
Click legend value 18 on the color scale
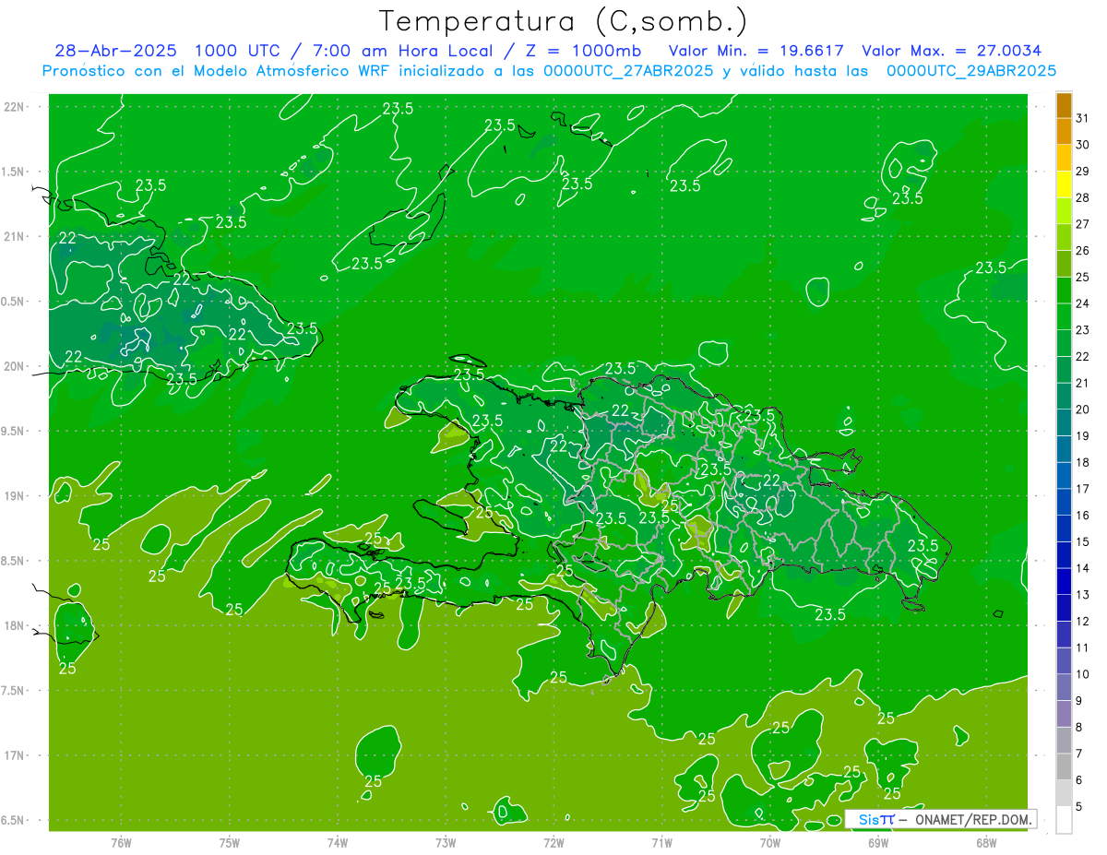pyautogui.click(x=1083, y=462)
